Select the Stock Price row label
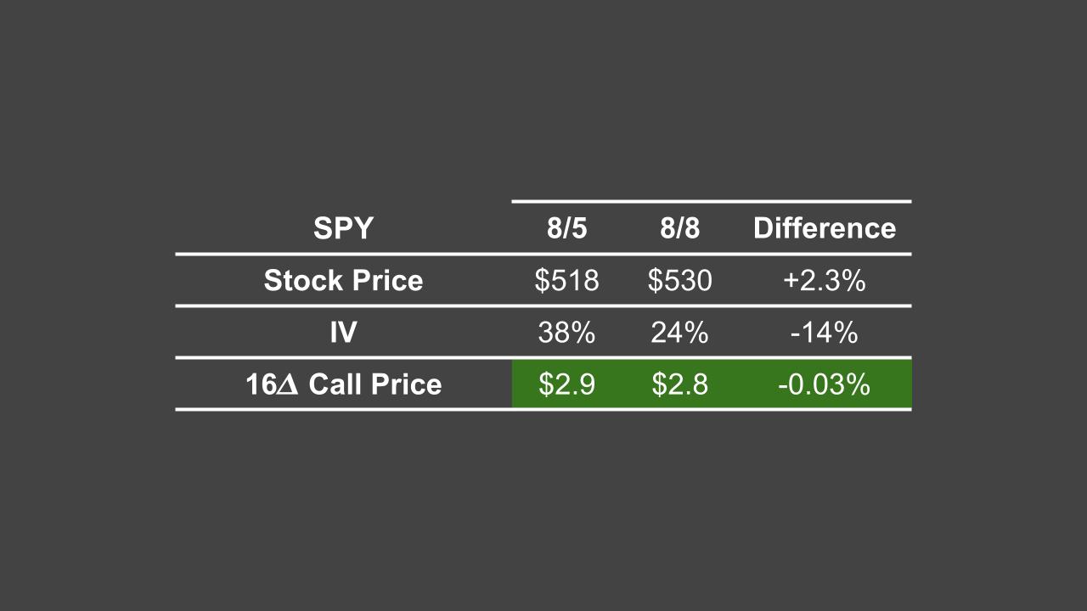The height and width of the screenshot is (611, 1087). click(x=343, y=281)
